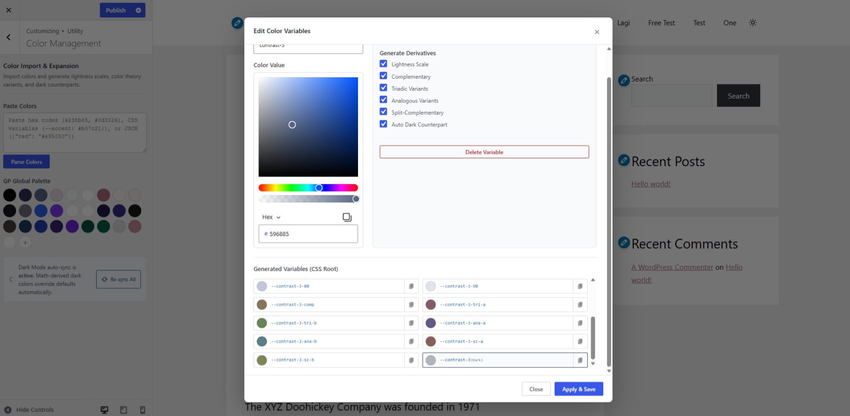Click the copy color value icon beside Hex
Viewport: 850px width, 416px height.
coord(347,217)
